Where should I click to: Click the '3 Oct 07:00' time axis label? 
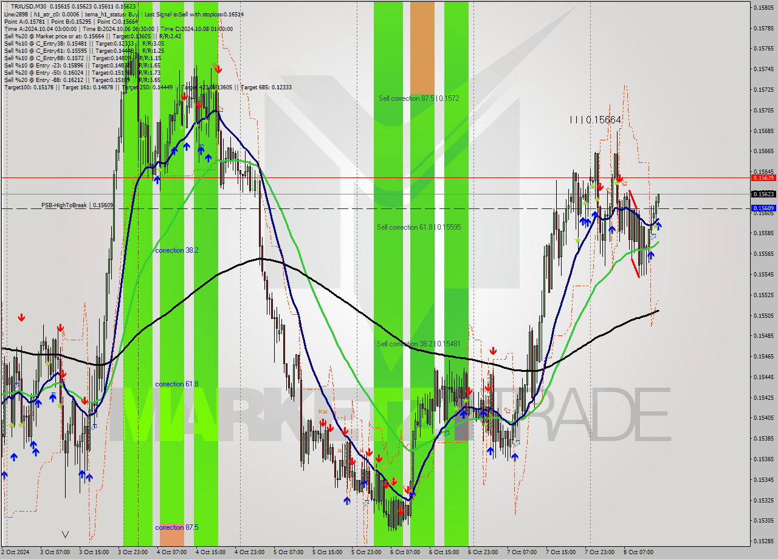coord(55,552)
